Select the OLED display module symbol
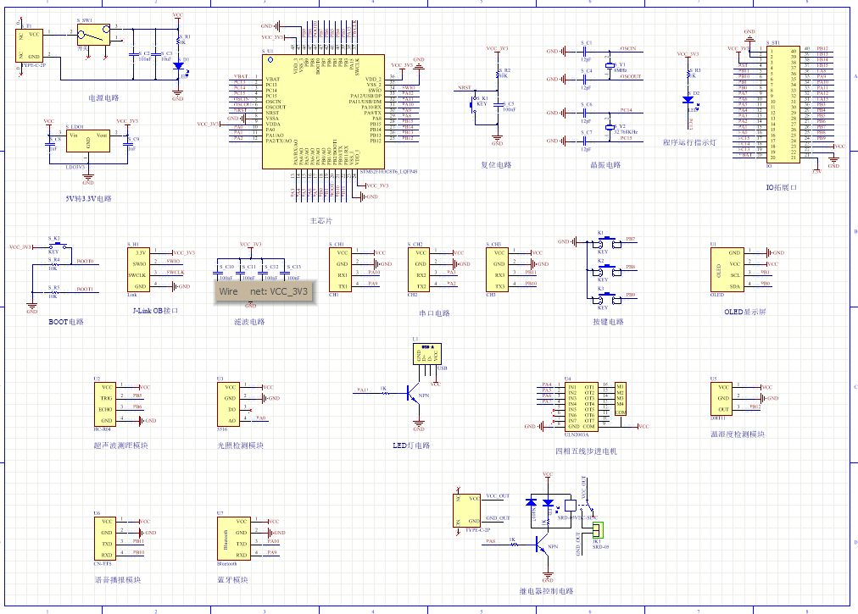 pyautogui.click(x=727, y=269)
